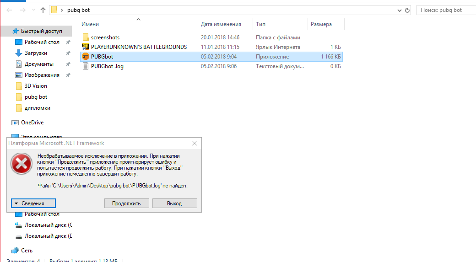Click Выход in the .NET error dialog
The height and width of the screenshot is (262, 476).
[x=174, y=203]
